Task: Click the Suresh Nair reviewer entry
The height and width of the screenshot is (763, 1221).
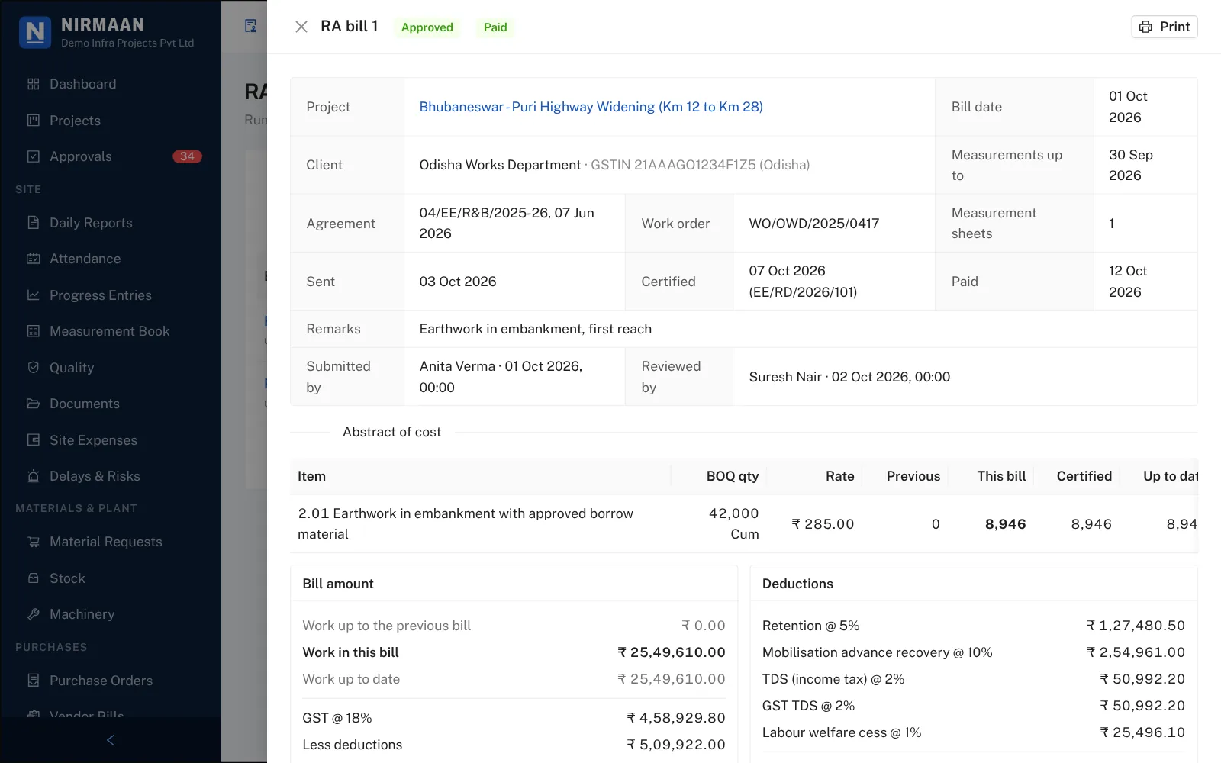Action: point(849,377)
